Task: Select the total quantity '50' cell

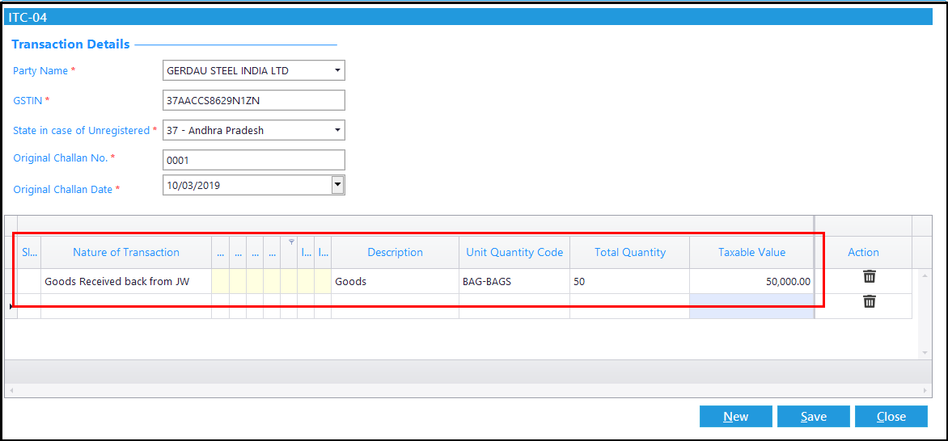Action: (x=629, y=282)
